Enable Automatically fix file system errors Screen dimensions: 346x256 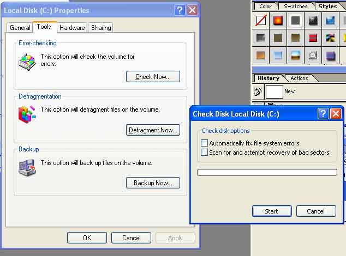[204, 143]
